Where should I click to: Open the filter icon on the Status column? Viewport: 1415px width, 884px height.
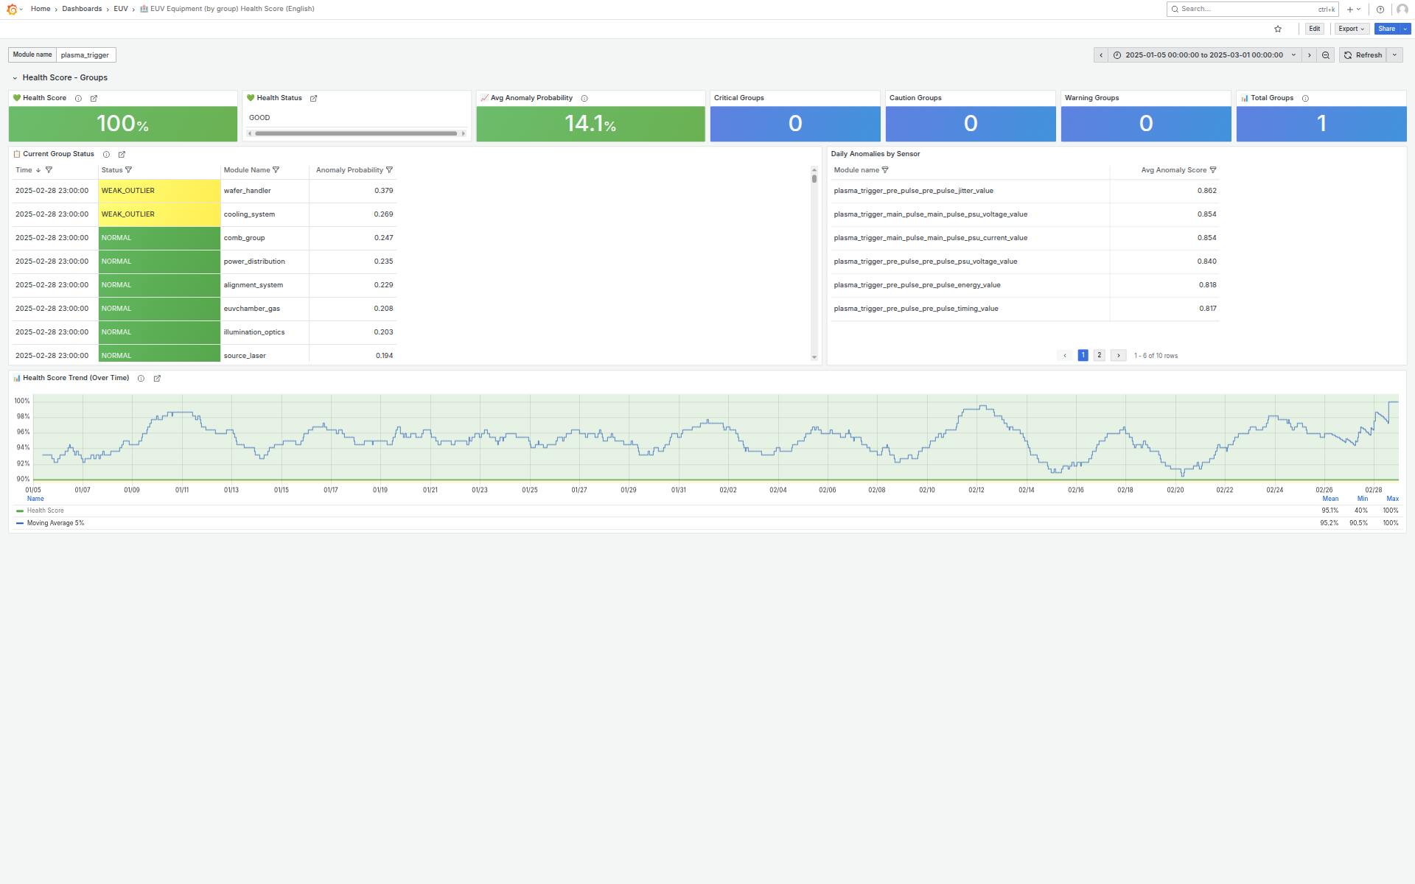pos(128,169)
